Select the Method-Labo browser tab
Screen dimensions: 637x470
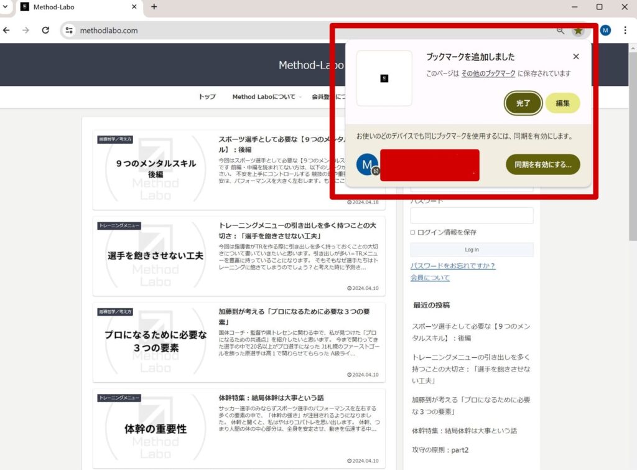tap(79, 7)
